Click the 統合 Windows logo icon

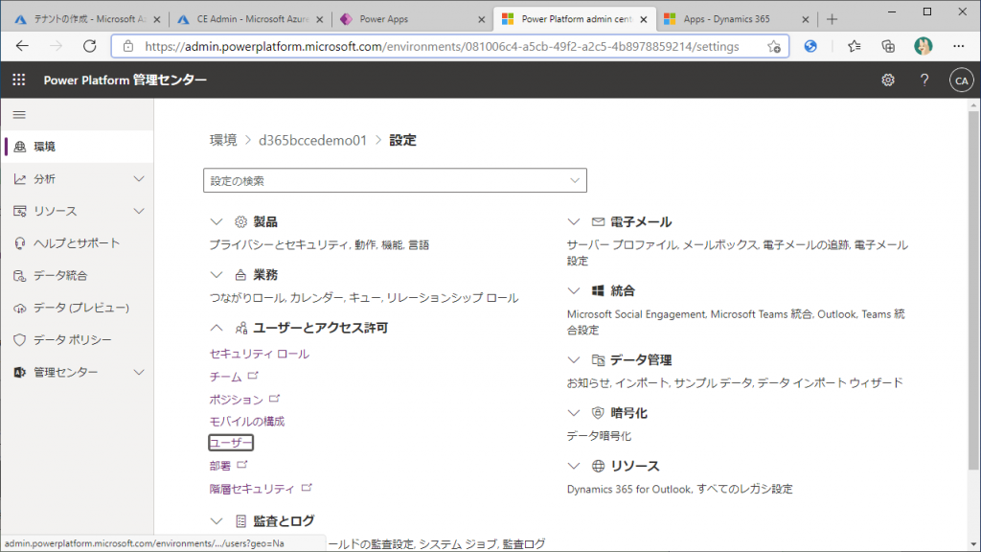point(598,290)
